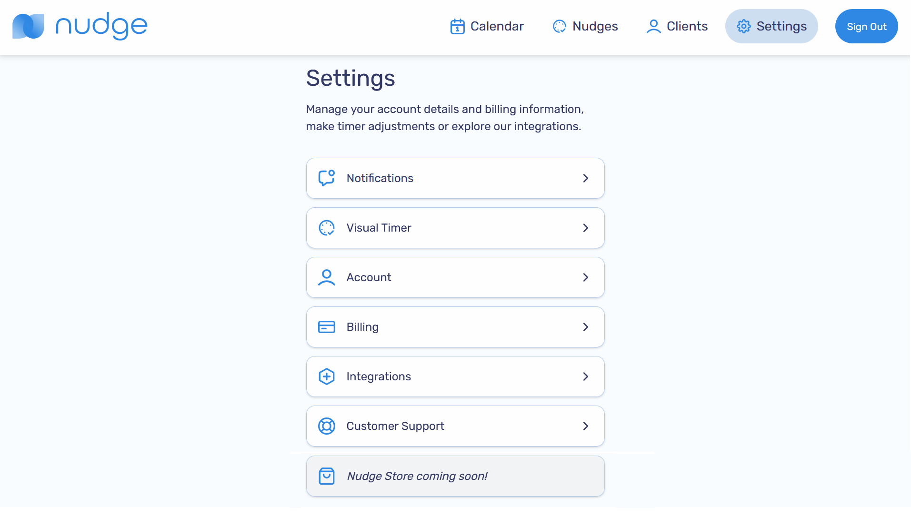Click the Sign Out button
Image resolution: width=911 pixels, height=529 pixels.
tap(866, 26)
